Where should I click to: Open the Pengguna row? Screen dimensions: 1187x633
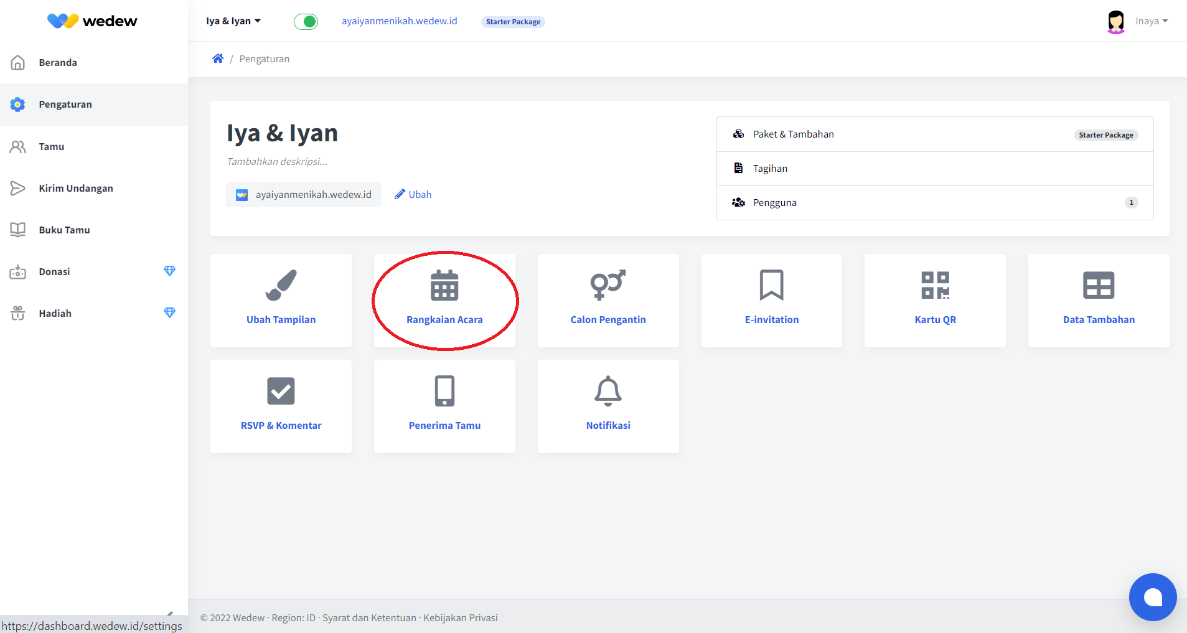click(935, 203)
